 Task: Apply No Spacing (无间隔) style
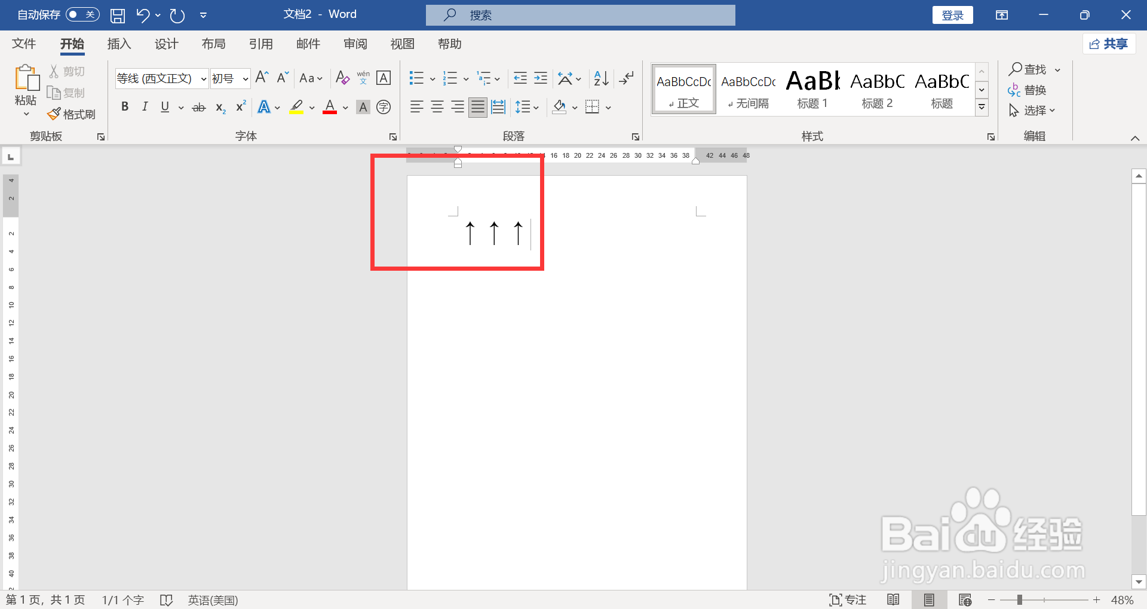point(748,90)
